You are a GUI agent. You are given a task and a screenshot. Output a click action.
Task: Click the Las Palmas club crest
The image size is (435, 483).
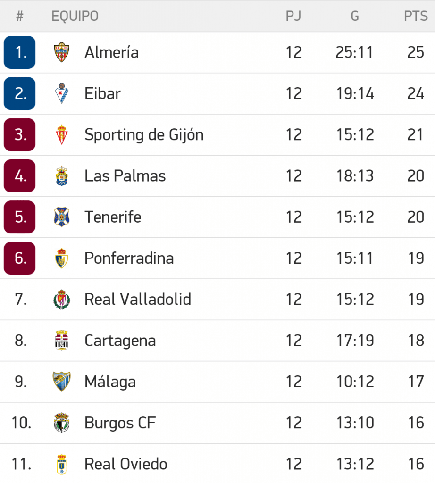(62, 176)
